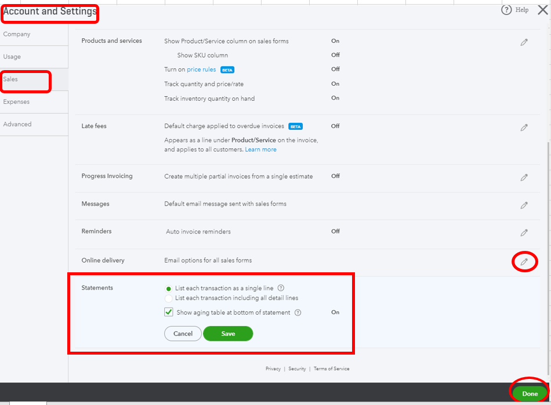This screenshot has height=405, width=551.
Task: Click the Progress Invoicing section label
Action: point(107,176)
